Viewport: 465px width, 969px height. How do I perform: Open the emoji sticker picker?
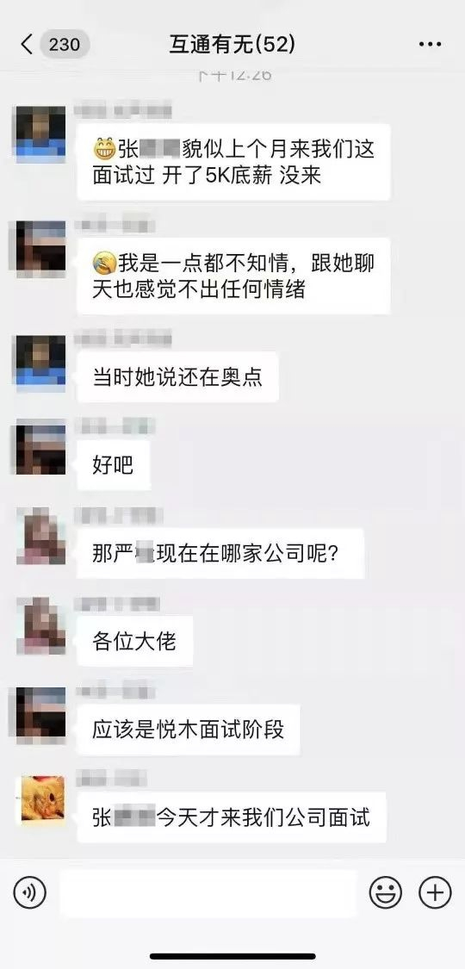pos(385,893)
